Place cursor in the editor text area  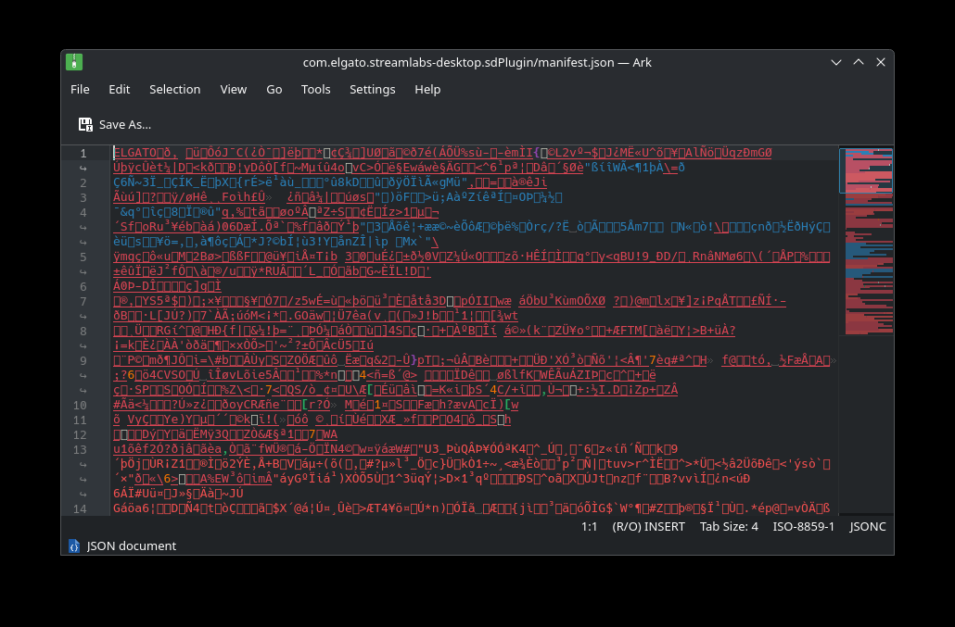[x=474, y=332]
